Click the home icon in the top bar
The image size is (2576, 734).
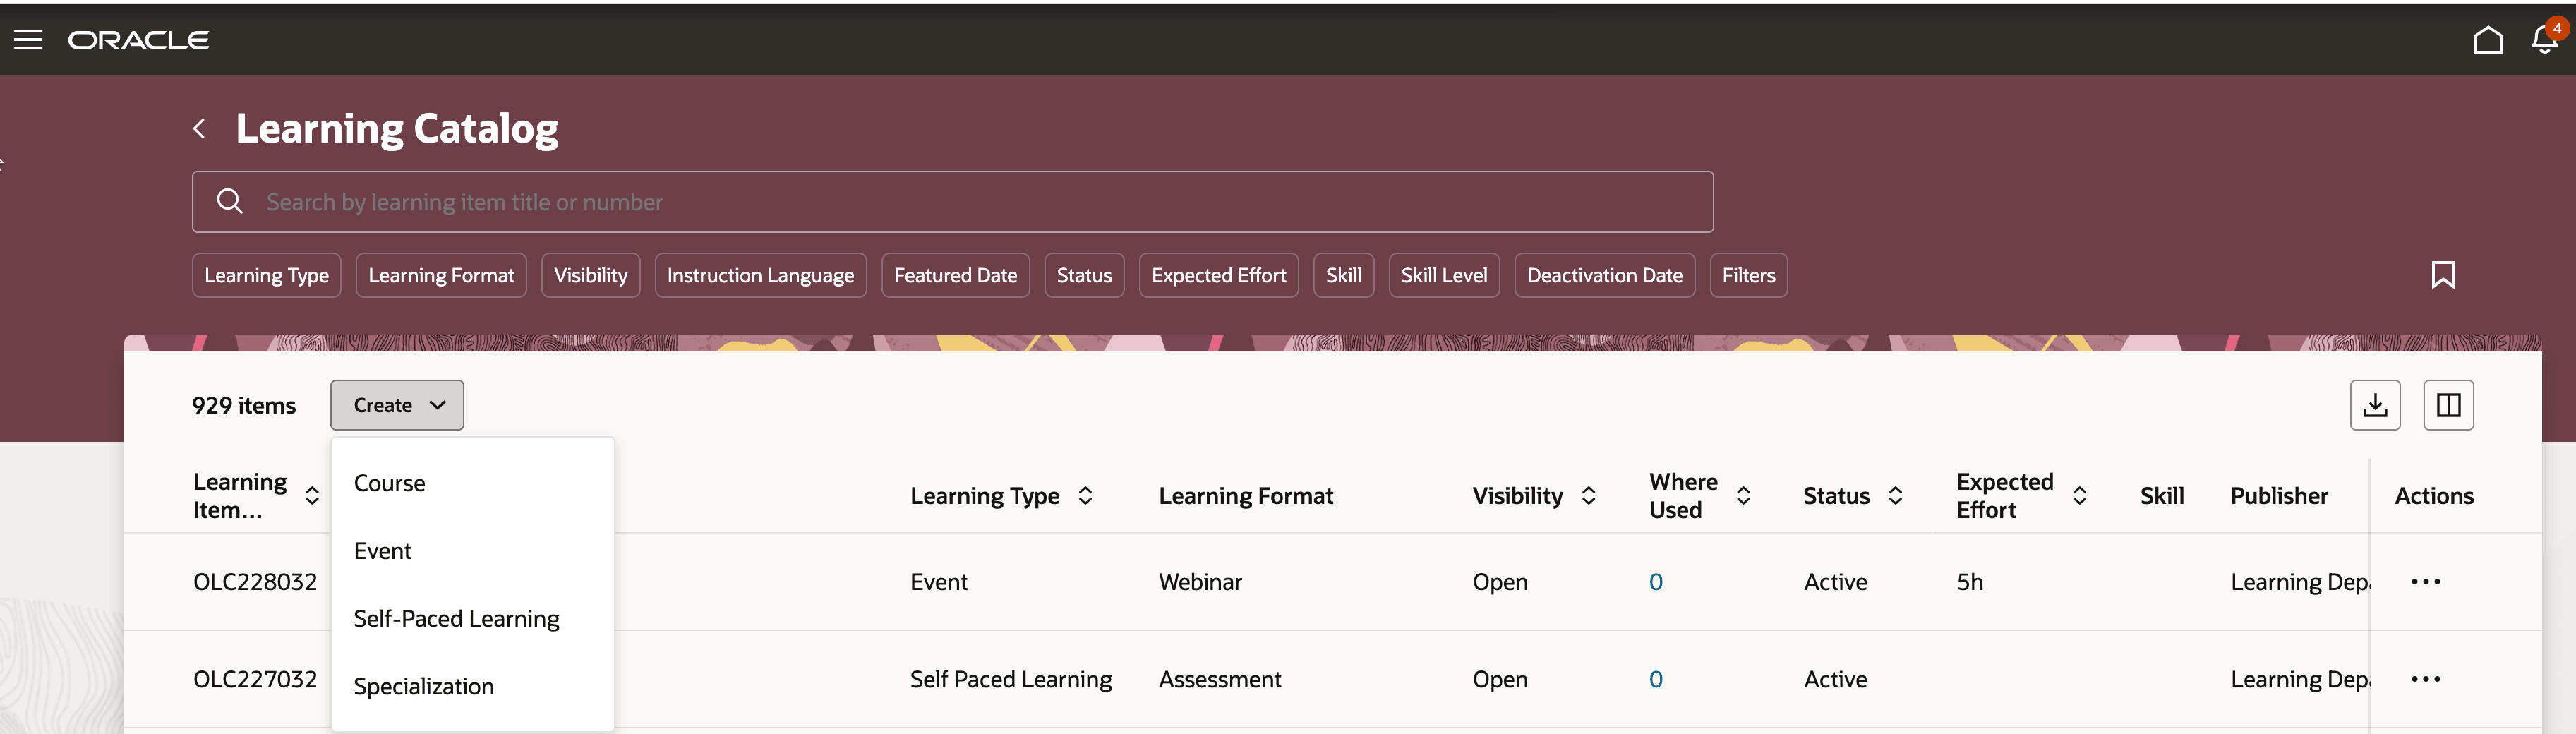tap(2489, 40)
